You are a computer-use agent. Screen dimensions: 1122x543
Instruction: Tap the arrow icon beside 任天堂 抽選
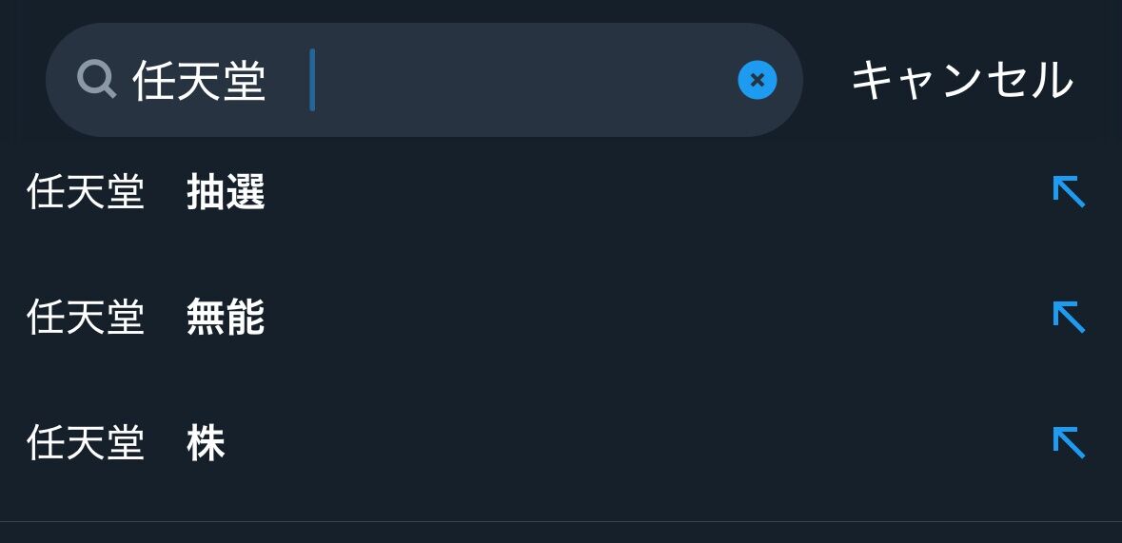[x=1069, y=192]
